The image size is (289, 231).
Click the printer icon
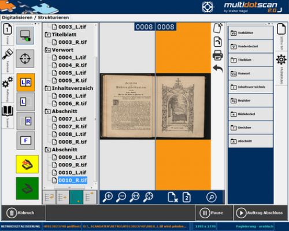pos(218,55)
